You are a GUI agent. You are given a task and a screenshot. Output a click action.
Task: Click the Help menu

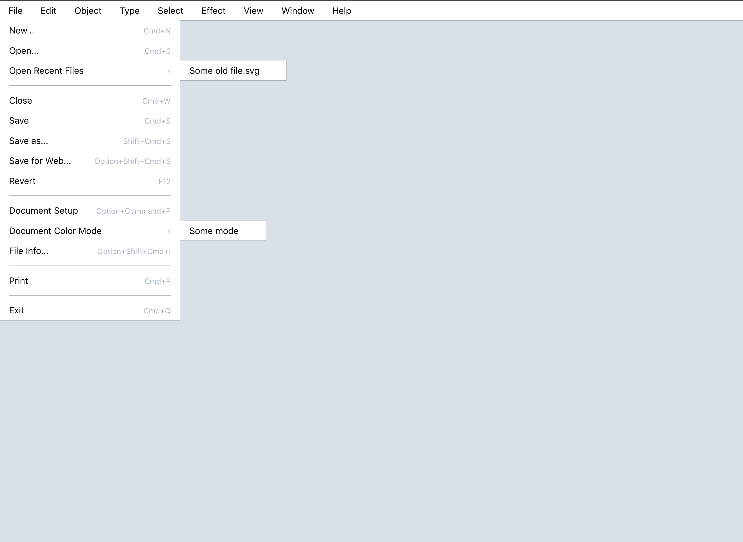[x=341, y=11]
